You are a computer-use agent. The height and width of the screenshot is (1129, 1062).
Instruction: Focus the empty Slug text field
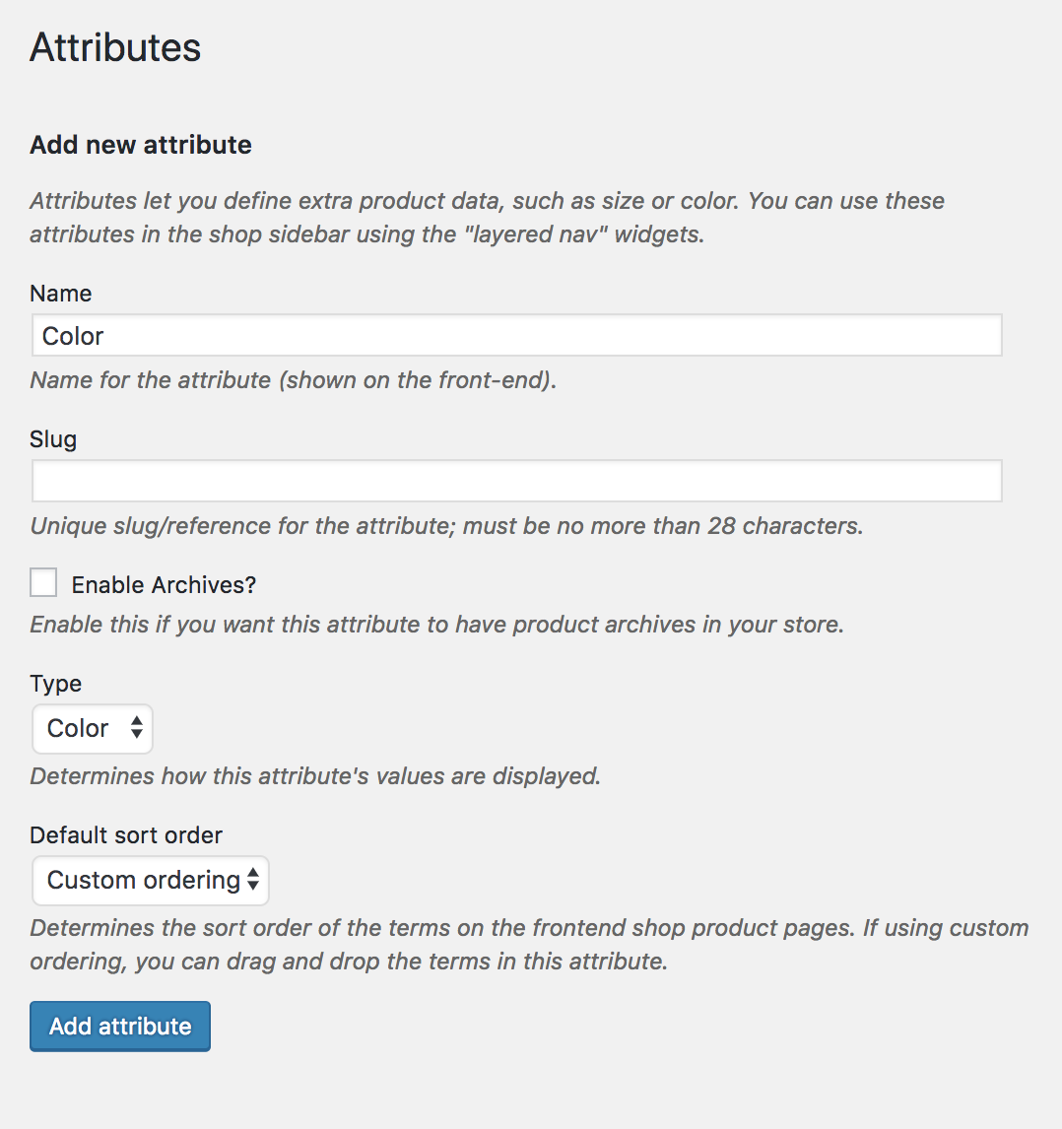pyautogui.click(x=516, y=480)
